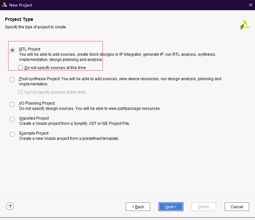Click the greyed-out Finish button
This screenshot has width=255, height=220.
[x=204, y=207]
